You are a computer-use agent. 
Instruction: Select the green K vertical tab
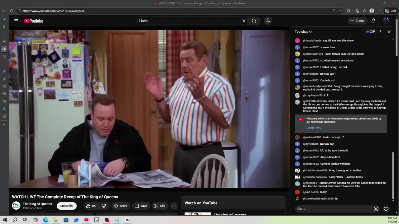4,27
